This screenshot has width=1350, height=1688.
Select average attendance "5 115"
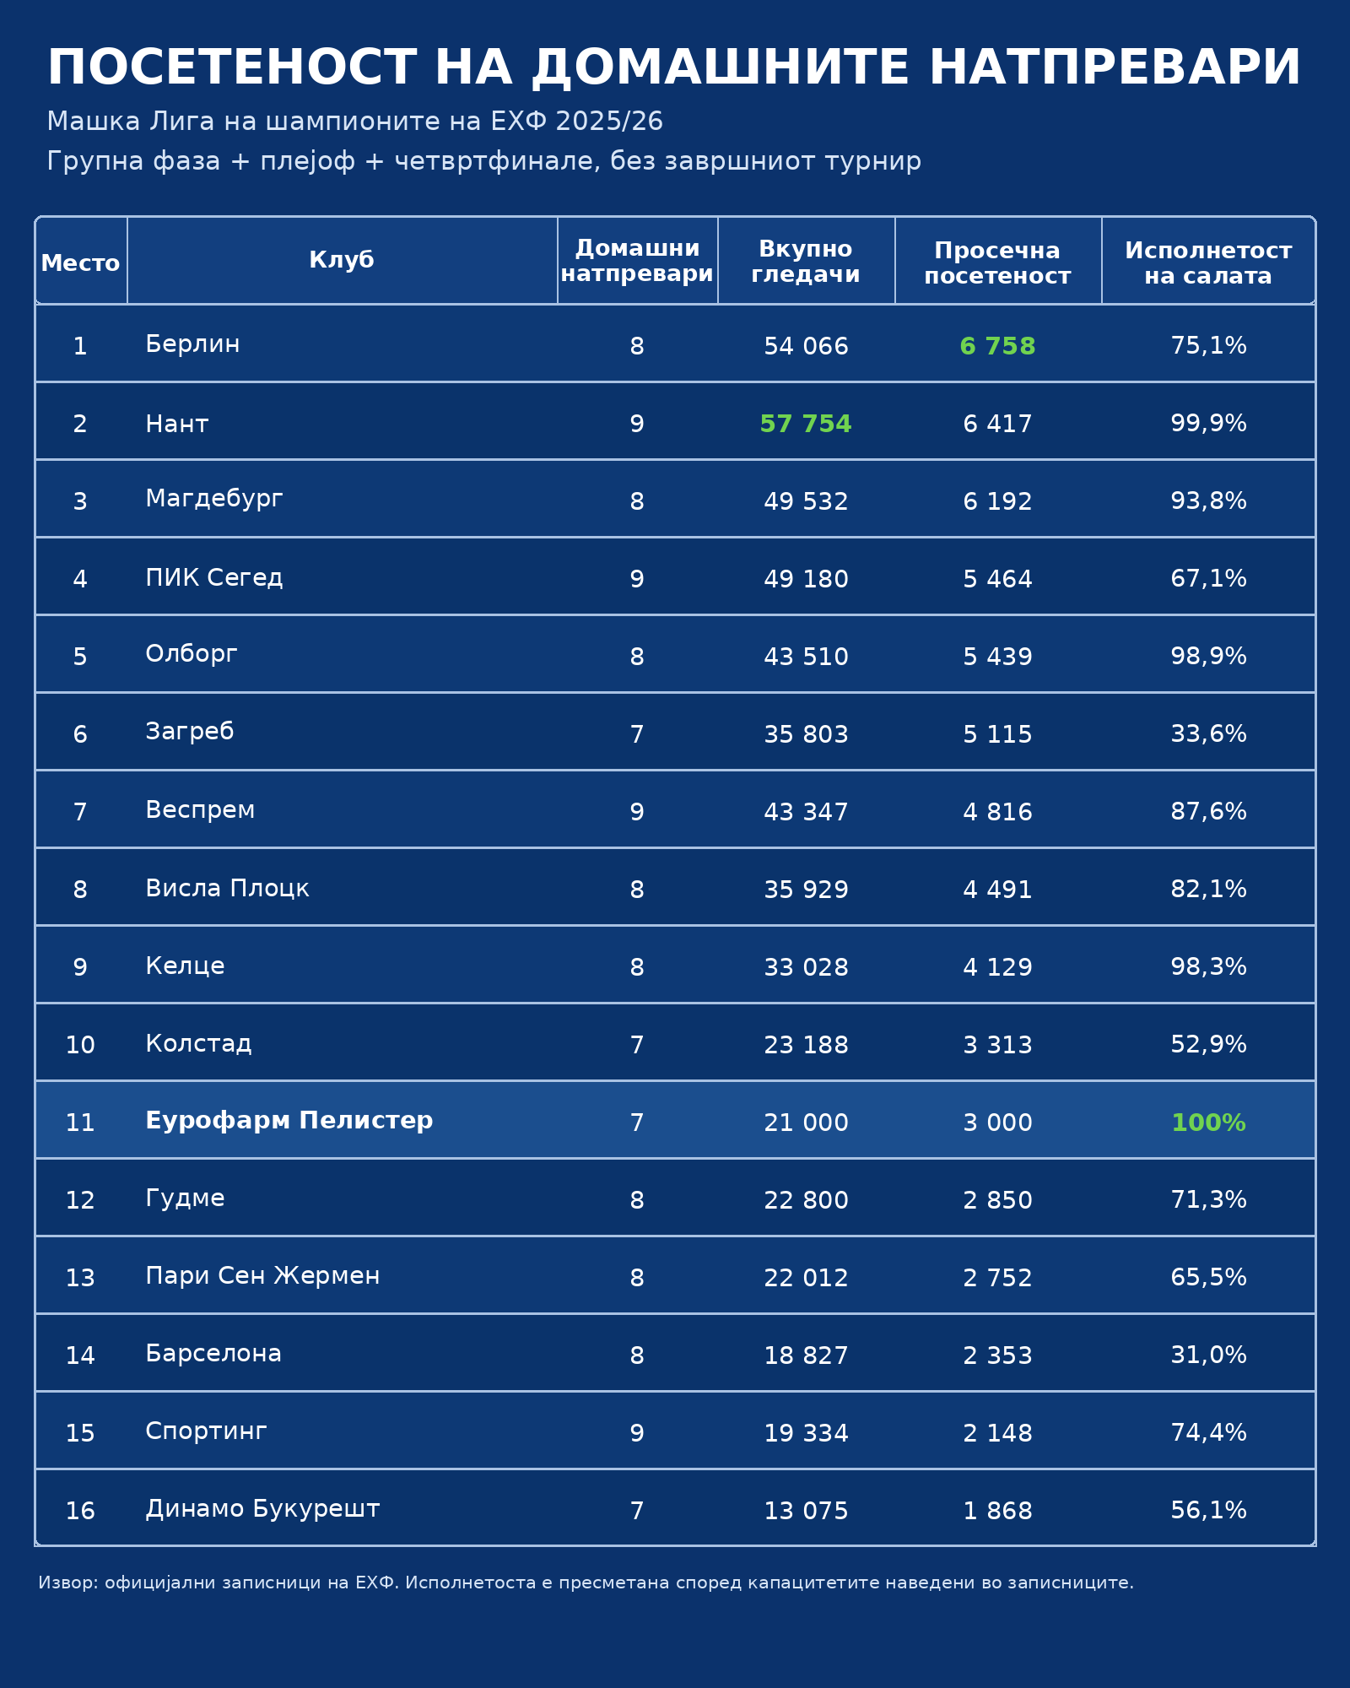(997, 734)
